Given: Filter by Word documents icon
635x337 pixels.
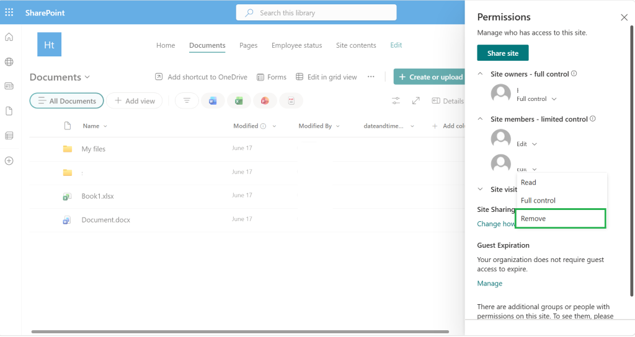Looking at the screenshot, I should tap(213, 101).
